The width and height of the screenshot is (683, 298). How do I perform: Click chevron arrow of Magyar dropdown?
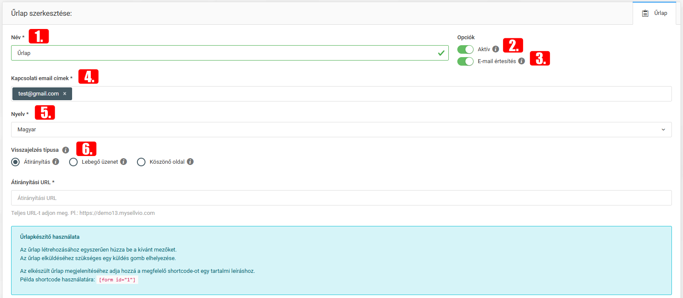pos(663,130)
